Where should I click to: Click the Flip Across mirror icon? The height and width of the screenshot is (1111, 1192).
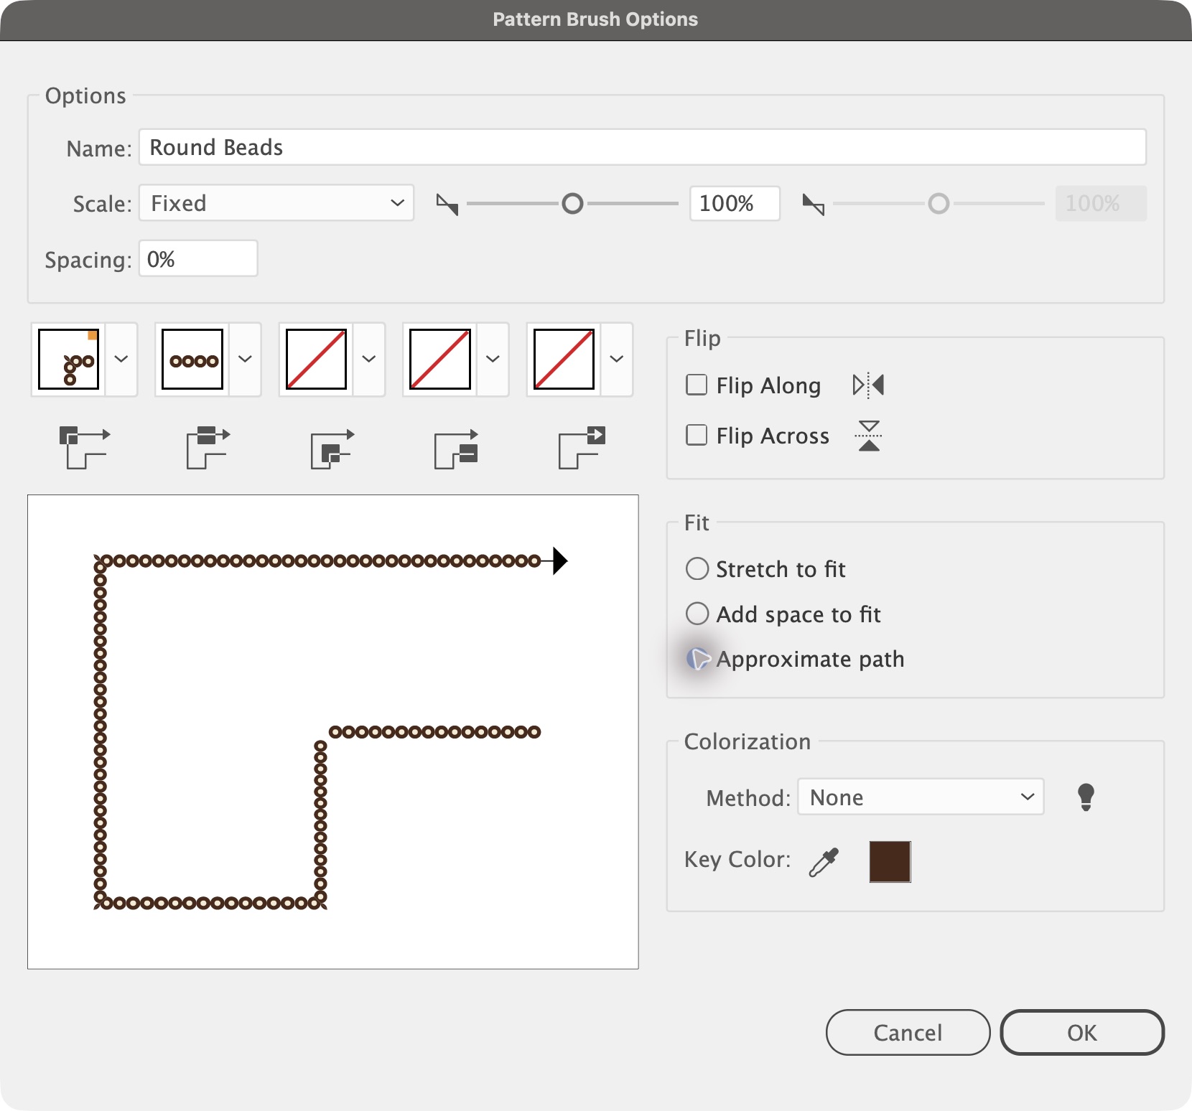point(869,436)
